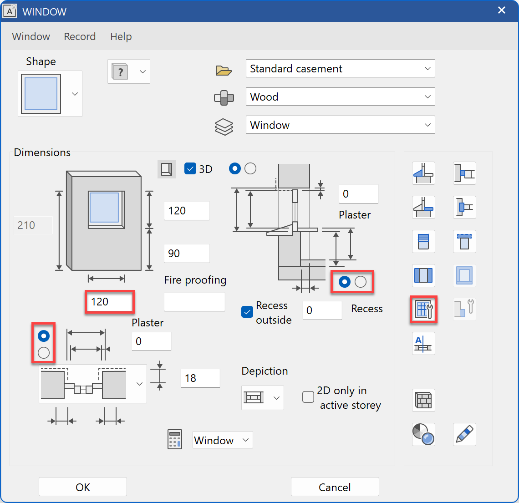This screenshot has width=519, height=503.
Task: Open the Help menu
Action: point(121,36)
